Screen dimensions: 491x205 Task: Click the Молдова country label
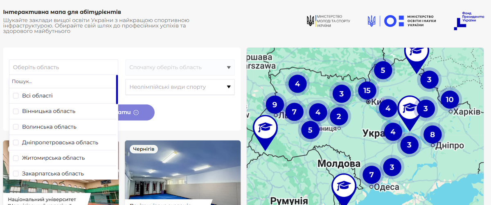pyautogui.click(x=339, y=164)
